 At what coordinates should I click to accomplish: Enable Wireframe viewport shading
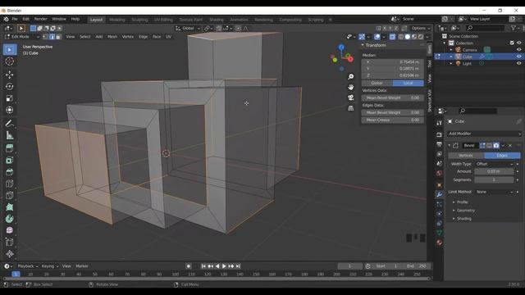(x=401, y=37)
